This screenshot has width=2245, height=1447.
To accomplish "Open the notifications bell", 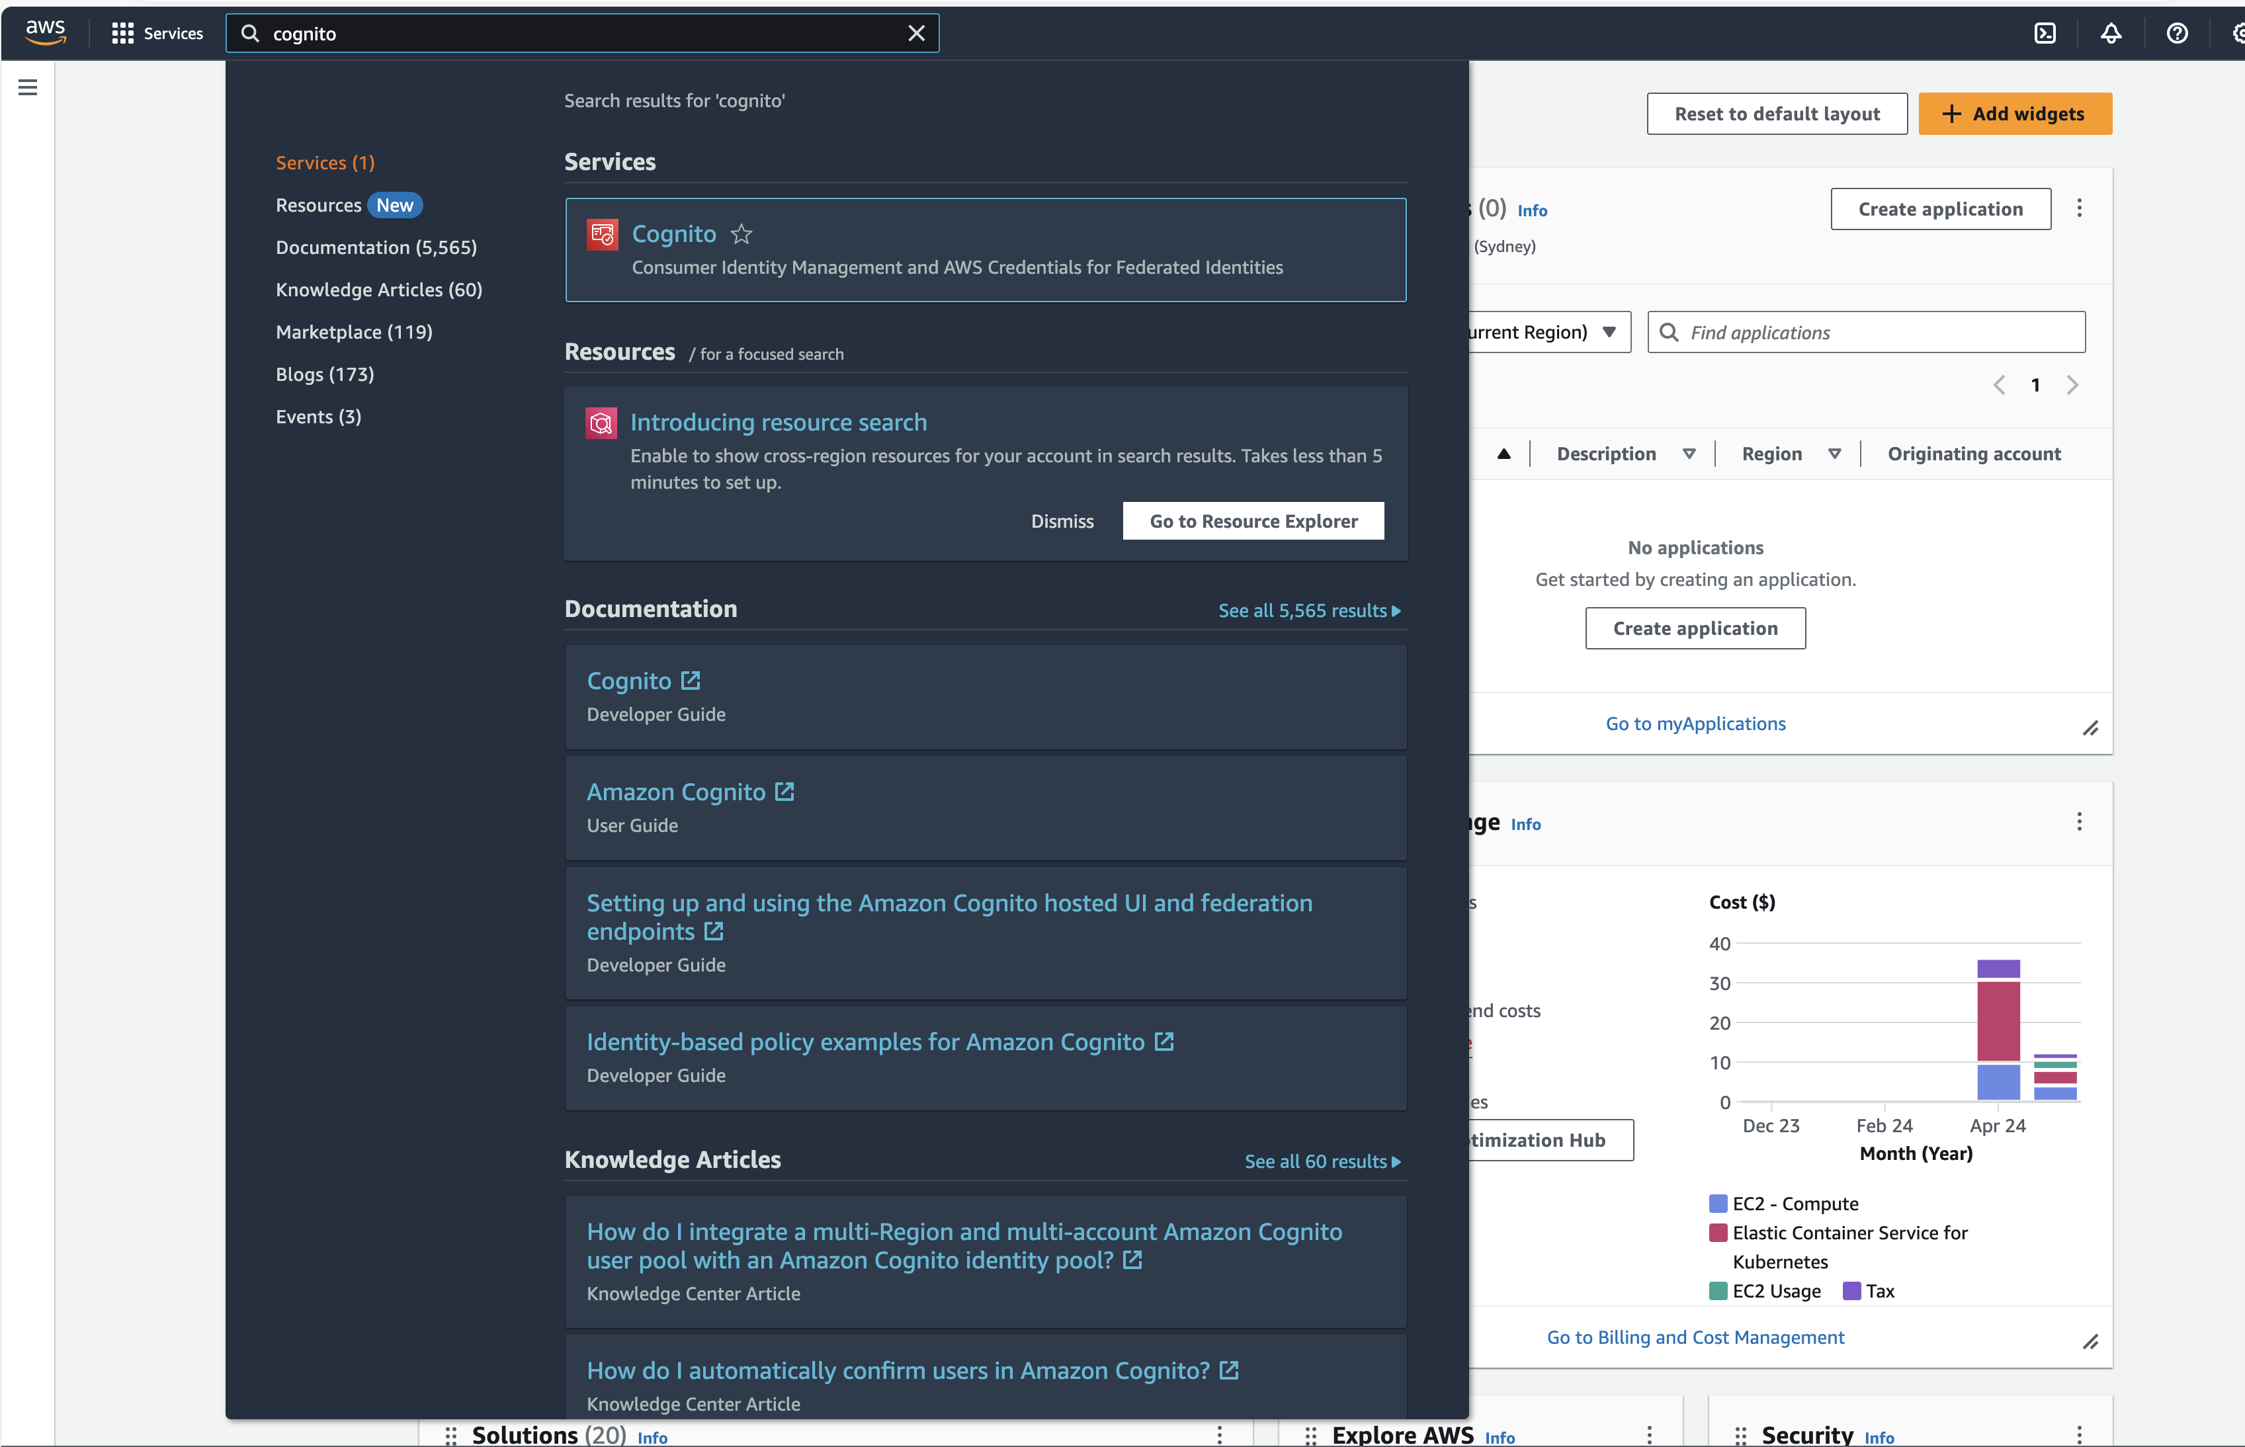I will point(2111,34).
